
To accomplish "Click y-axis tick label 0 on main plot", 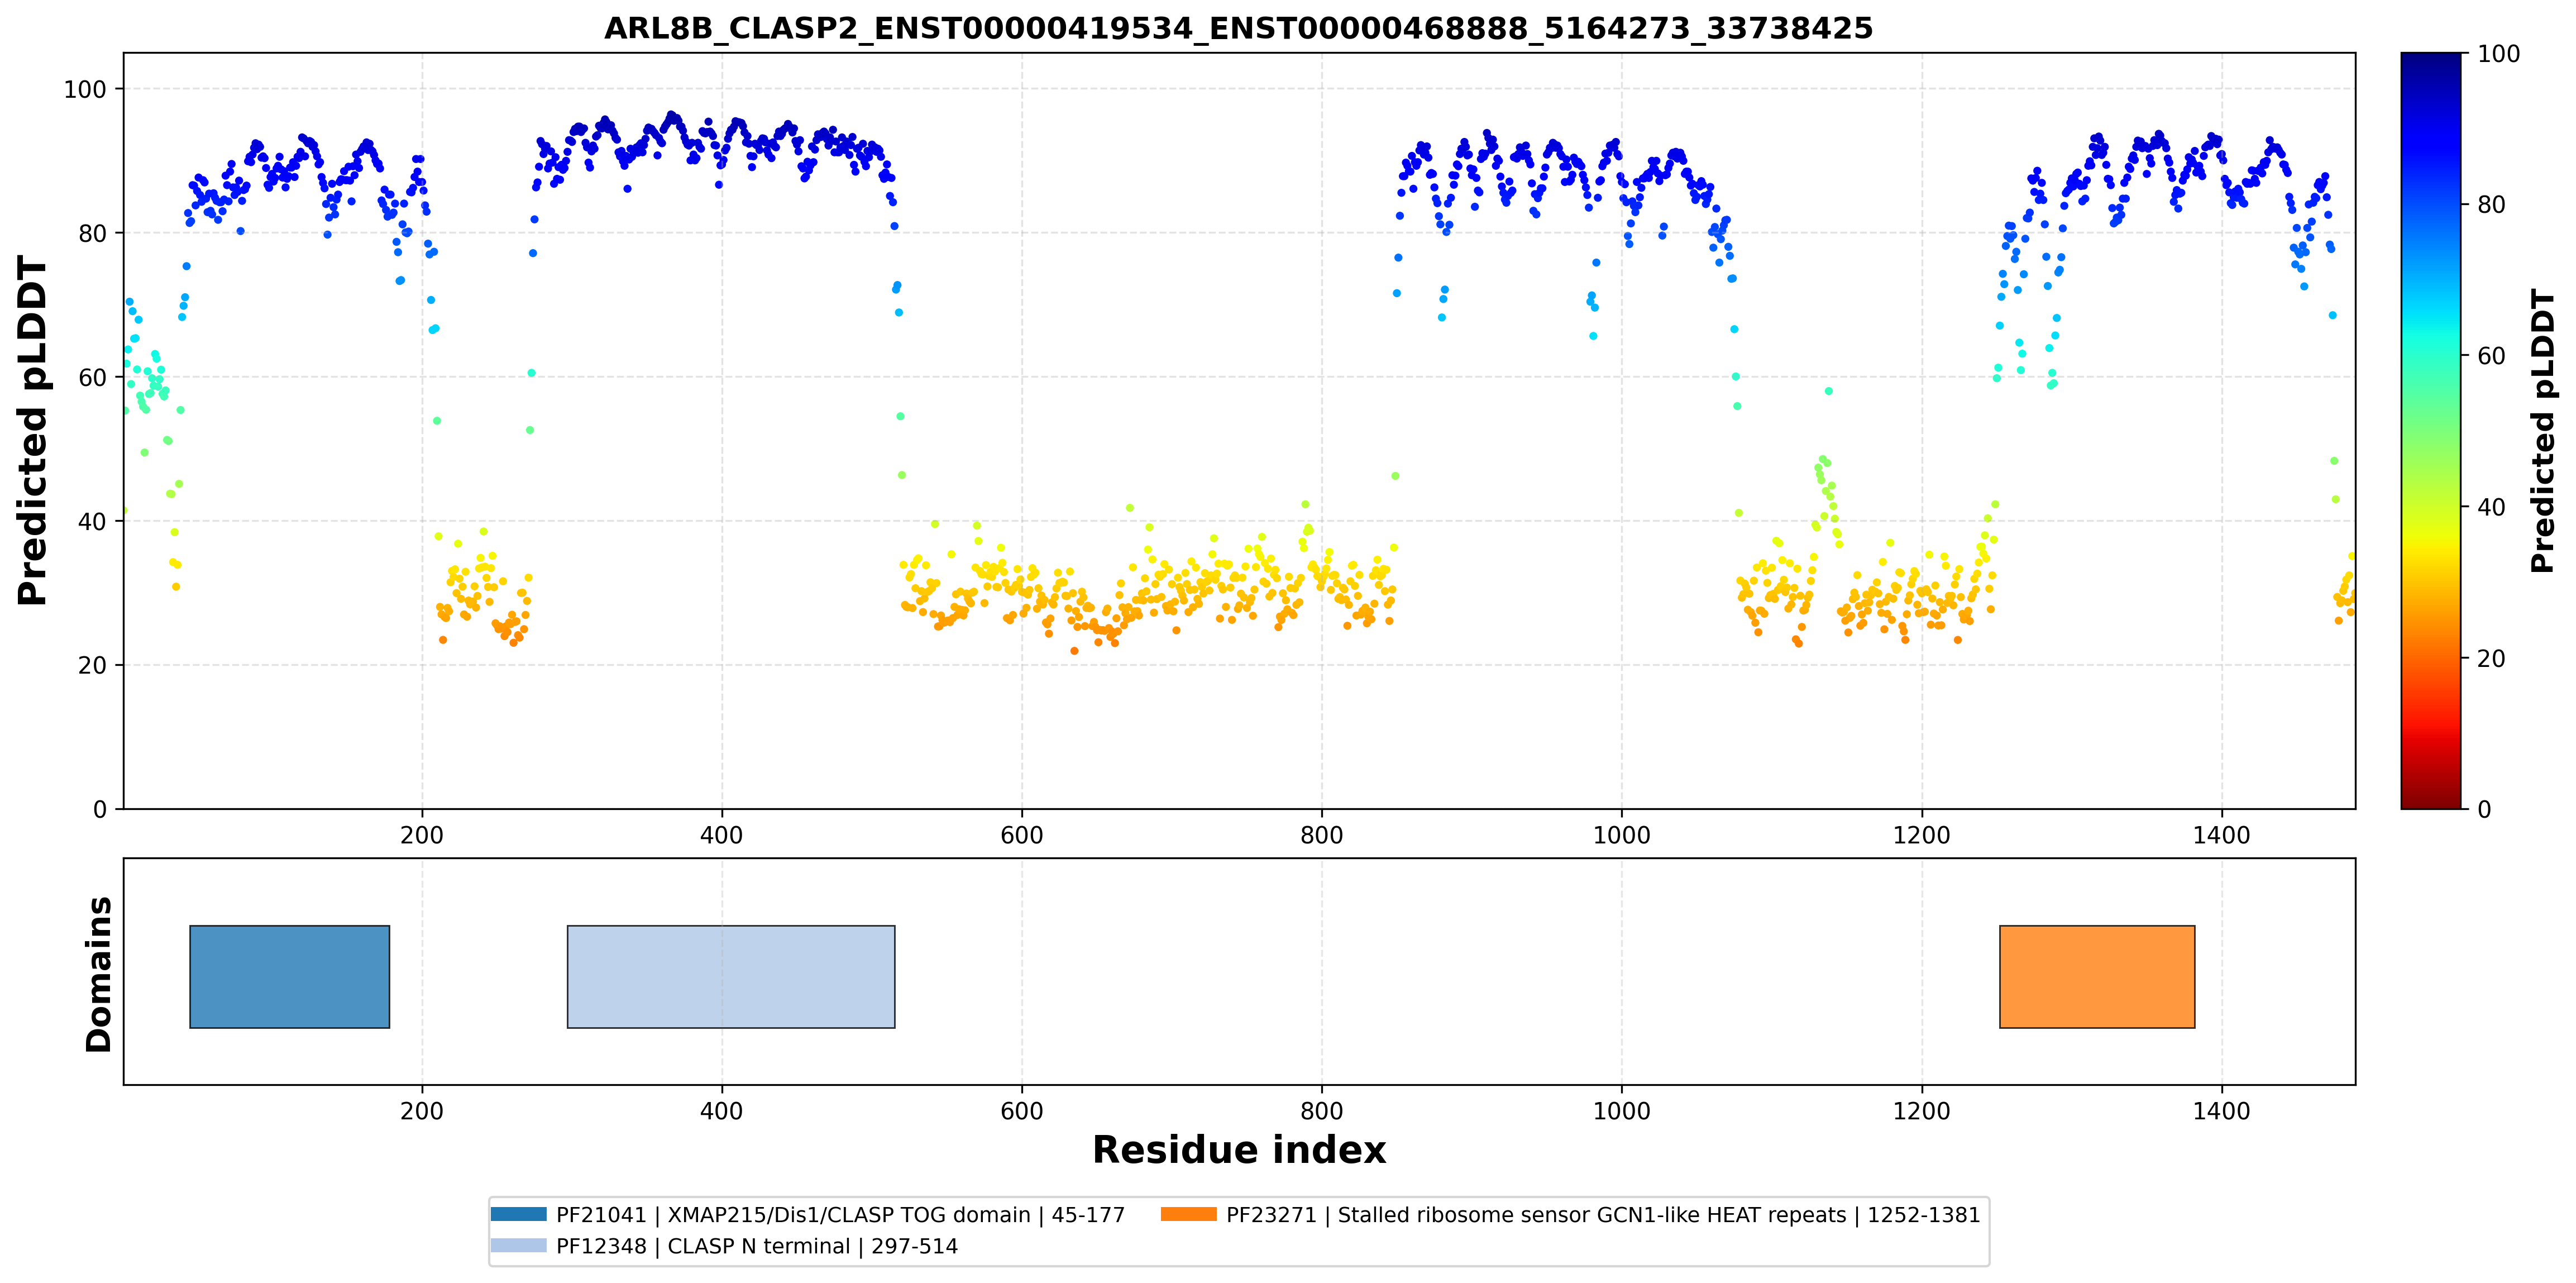I will click(100, 810).
